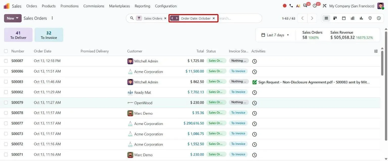Select the checkbox for order S00083

(x=6, y=82)
